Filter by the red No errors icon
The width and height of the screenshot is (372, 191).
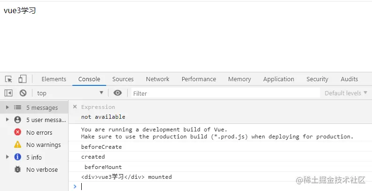tap(18, 132)
